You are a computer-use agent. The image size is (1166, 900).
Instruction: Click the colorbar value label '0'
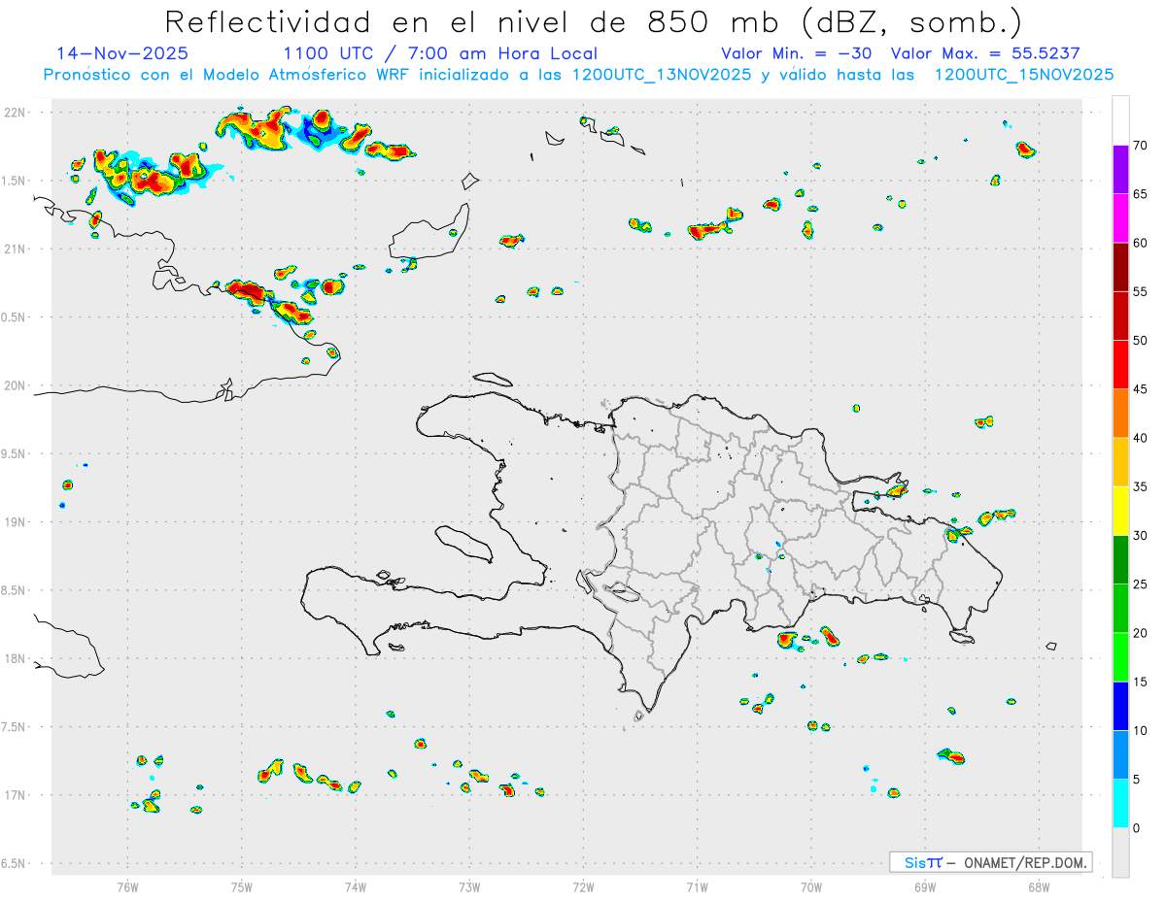pyautogui.click(x=1136, y=828)
